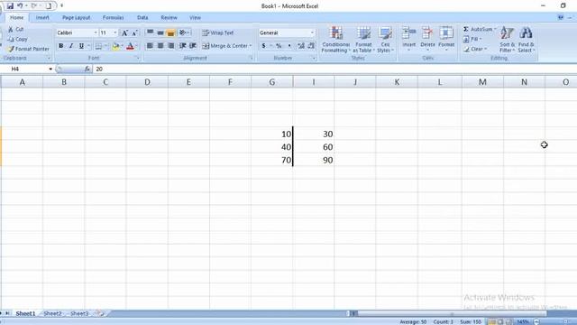Viewport: 577px width, 325px height.
Task: Toggle Top Align vertical alignment
Action: [x=151, y=32]
